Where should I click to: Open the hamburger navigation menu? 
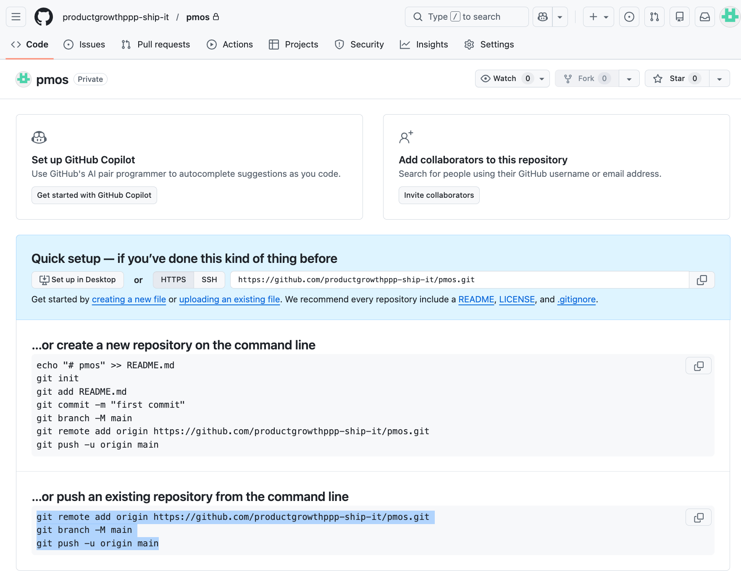click(16, 17)
